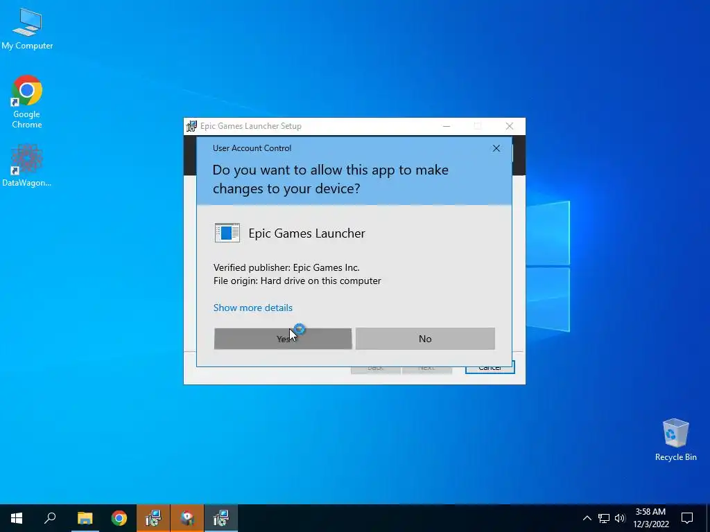Screen dimensions: 710x532
Task: Open File Explorer from taskbar
Action: coord(85,518)
